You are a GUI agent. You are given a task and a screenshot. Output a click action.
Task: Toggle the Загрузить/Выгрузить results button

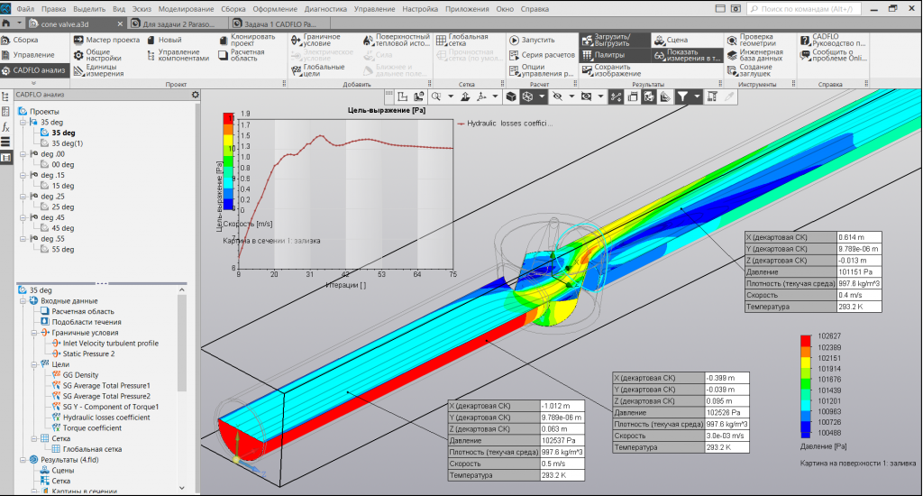pos(615,40)
